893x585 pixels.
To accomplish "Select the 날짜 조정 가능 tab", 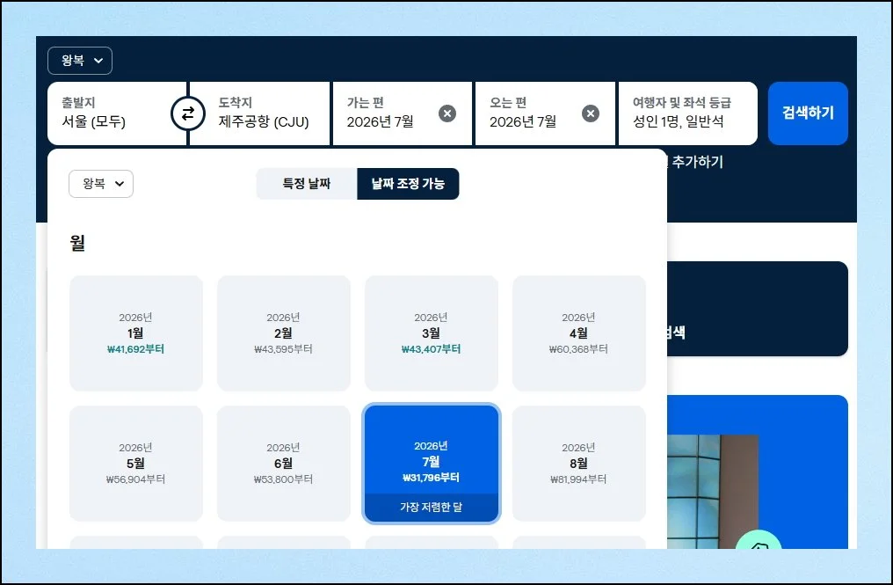I will click(408, 184).
